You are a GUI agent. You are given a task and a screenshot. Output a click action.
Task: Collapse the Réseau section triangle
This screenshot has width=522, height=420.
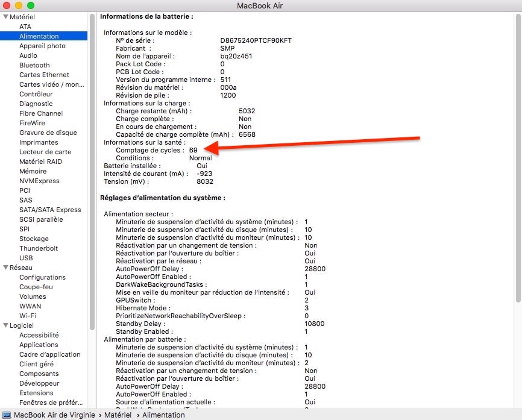click(5, 267)
